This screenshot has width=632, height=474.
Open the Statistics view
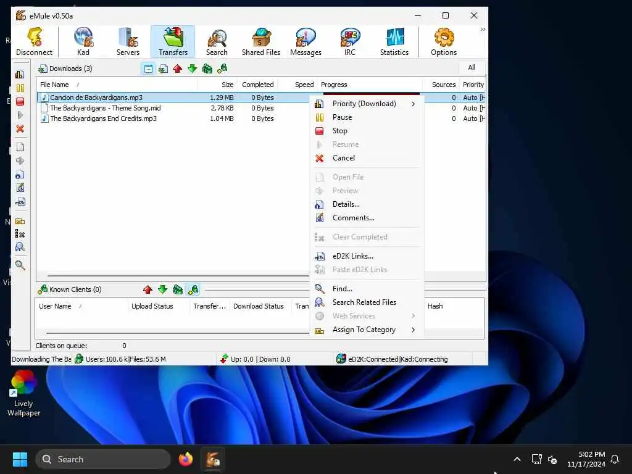(394, 41)
